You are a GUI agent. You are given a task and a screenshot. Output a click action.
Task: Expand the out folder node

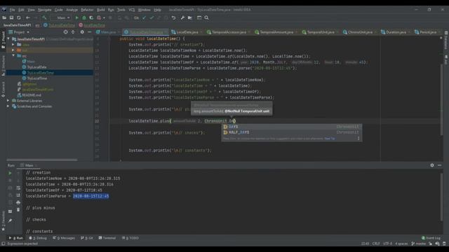click(x=13, y=50)
